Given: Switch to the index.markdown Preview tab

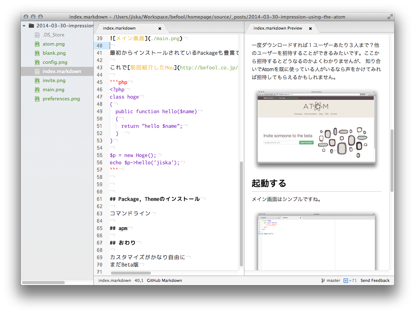Looking at the screenshot, I should point(278,28).
